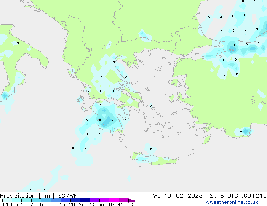This screenshot has width=267, height=206.
Task: Click the weatheronline.co.uk copyright link
Action: (232, 202)
